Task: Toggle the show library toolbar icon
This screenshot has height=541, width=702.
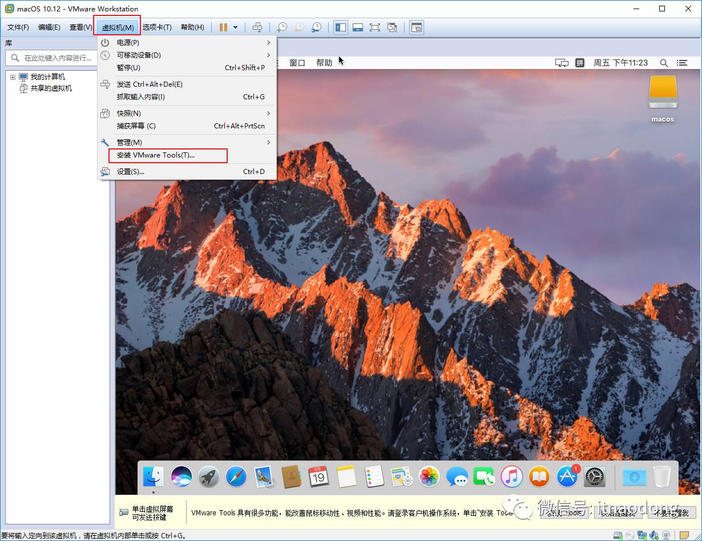Action: coord(341,27)
